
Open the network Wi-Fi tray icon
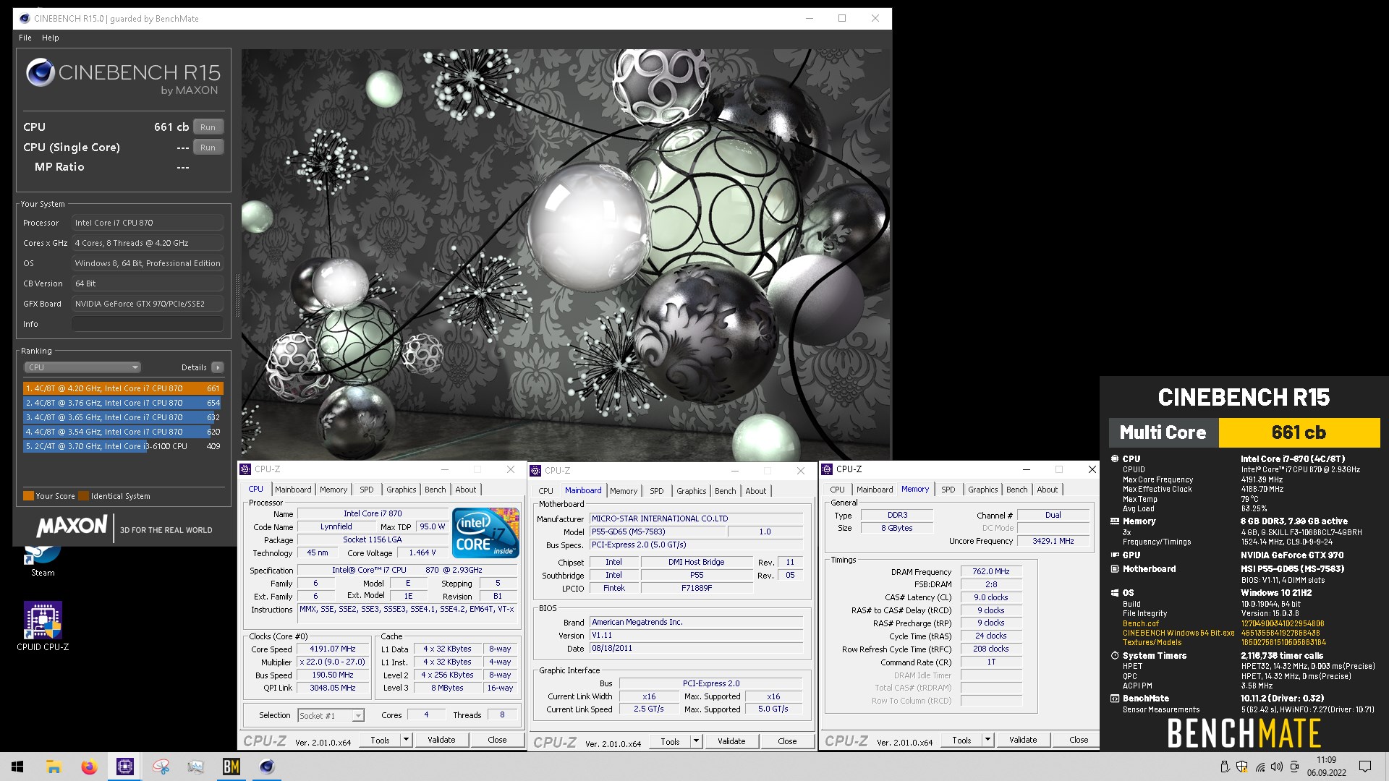point(1260,767)
